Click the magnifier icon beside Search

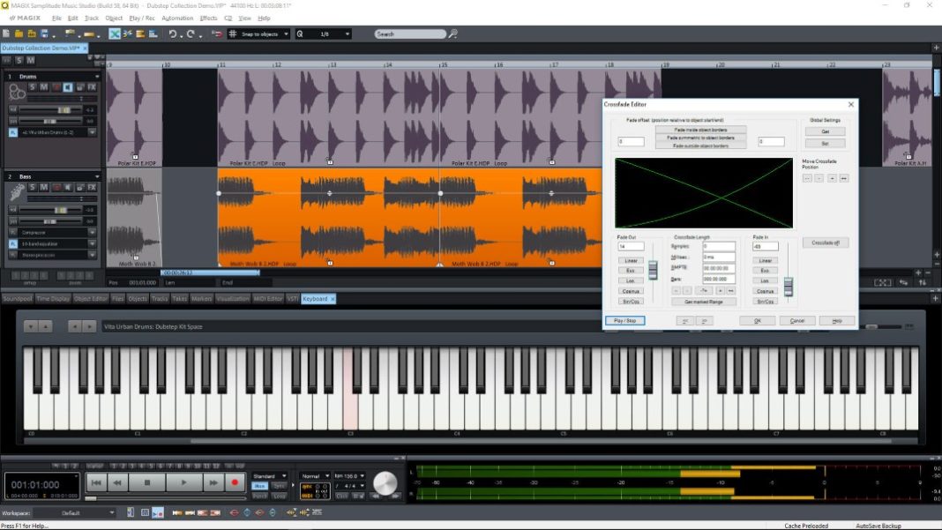(453, 34)
